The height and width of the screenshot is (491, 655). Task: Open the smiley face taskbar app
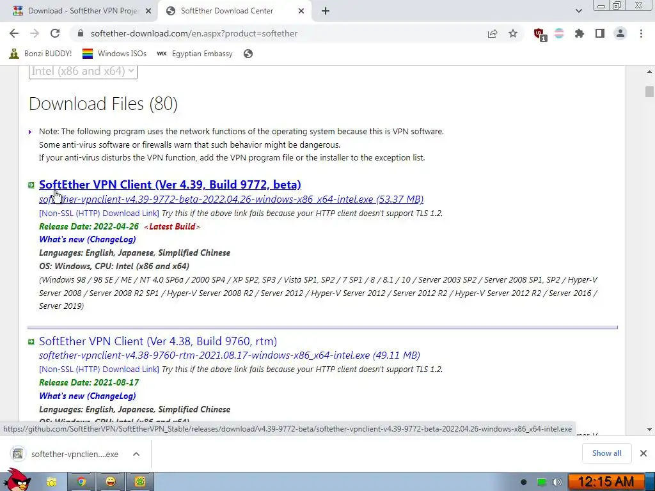tap(111, 482)
